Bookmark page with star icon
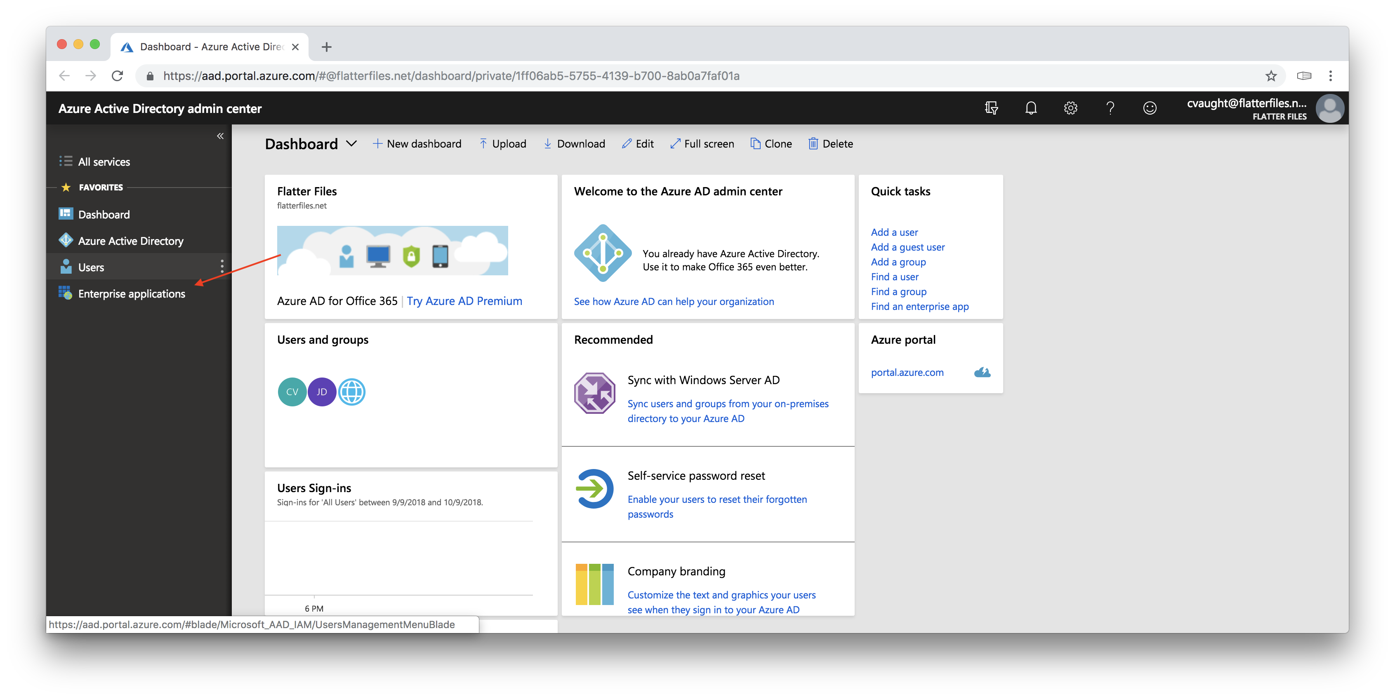This screenshot has height=699, width=1395. click(1270, 76)
